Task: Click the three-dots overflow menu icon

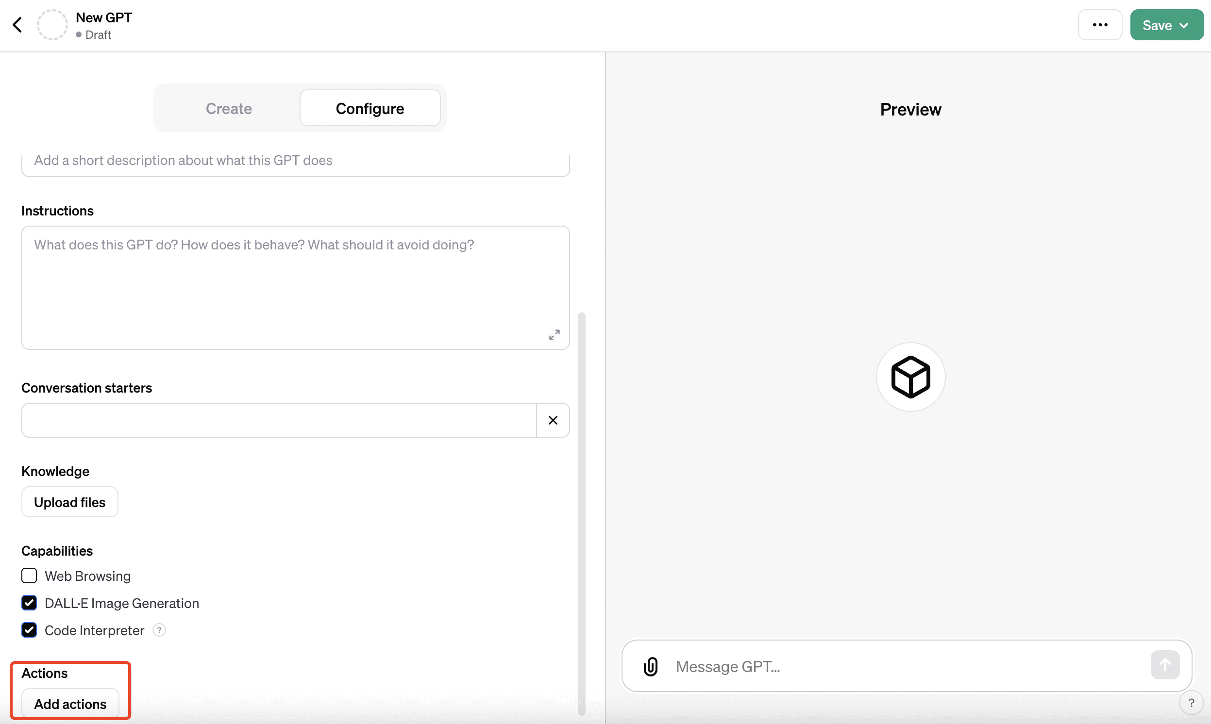Action: [x=1101, y=24]
